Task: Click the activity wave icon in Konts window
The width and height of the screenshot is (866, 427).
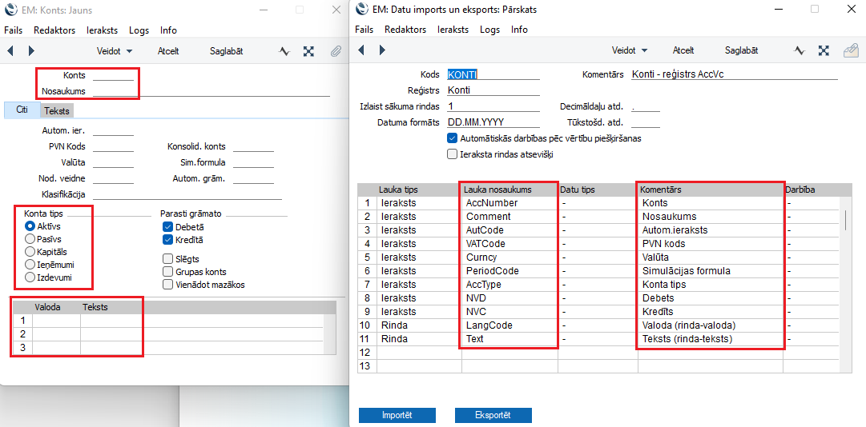Action: coord(284,50)
